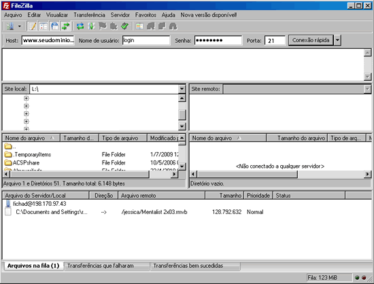Open the Favoritos menu

pos(146,15)
